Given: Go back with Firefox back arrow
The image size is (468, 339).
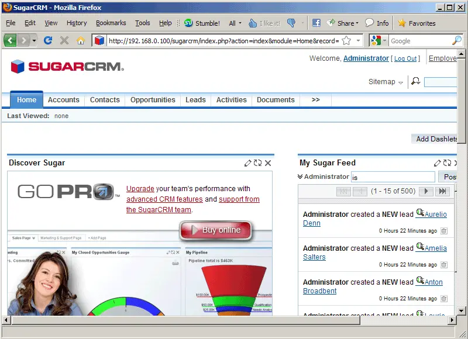Looking at the screenshot, I should click(10, 40).
